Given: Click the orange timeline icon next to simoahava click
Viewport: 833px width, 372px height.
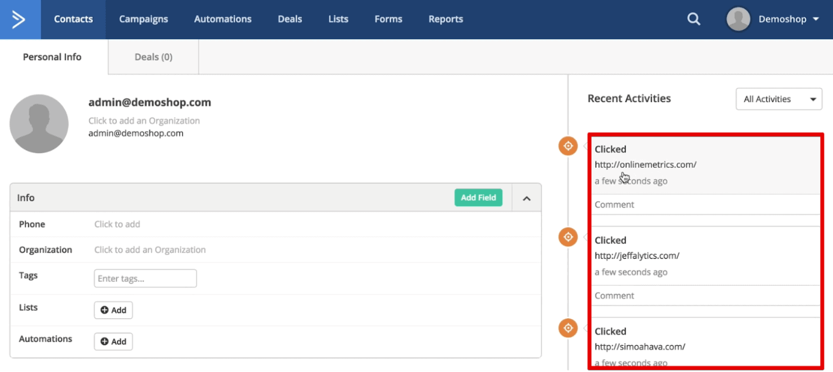Looking at the screenshot, I should (568, 328).
